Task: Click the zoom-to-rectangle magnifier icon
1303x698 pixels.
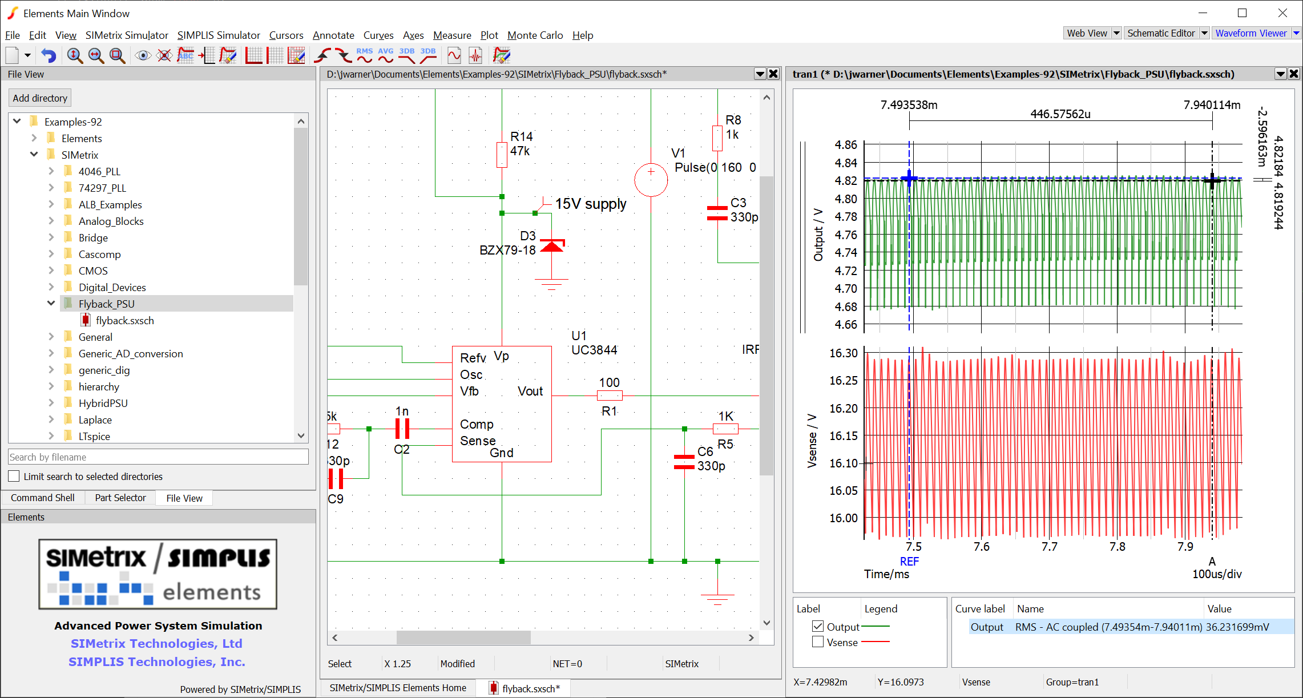Action: (x=117, y=55)
